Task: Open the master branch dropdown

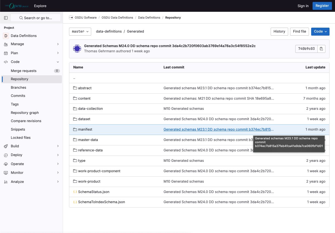Action: pyautogui.click(x=80, y=31)
